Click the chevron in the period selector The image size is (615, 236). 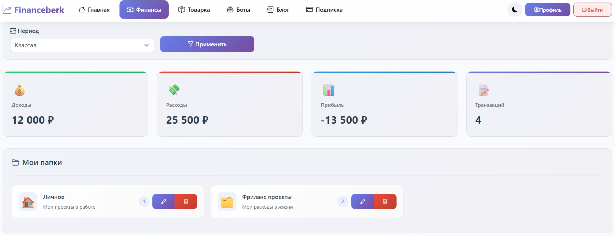point(147,45)
